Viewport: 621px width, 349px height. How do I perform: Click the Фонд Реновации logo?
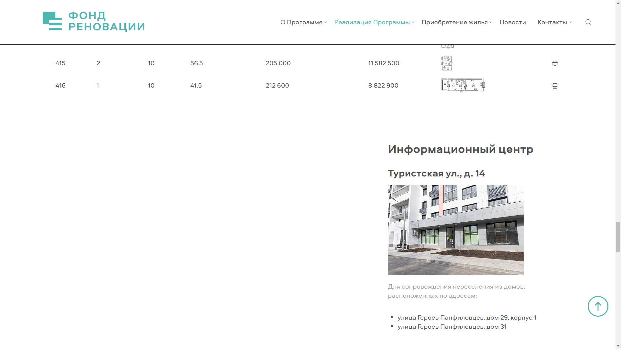click(93, 22)
